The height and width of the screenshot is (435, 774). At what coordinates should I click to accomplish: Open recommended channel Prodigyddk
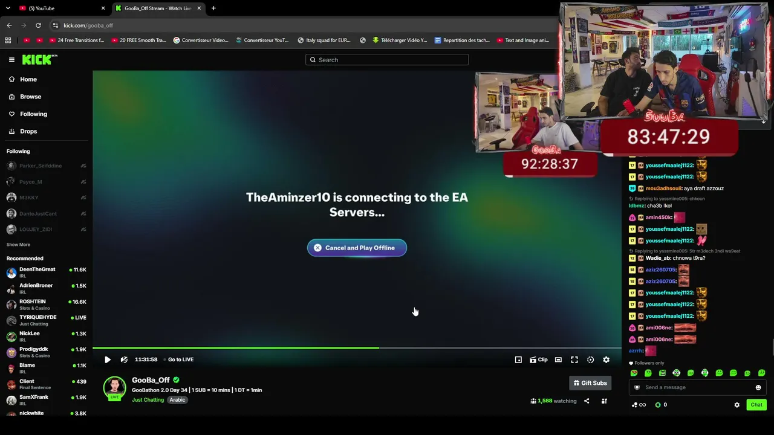46,352
